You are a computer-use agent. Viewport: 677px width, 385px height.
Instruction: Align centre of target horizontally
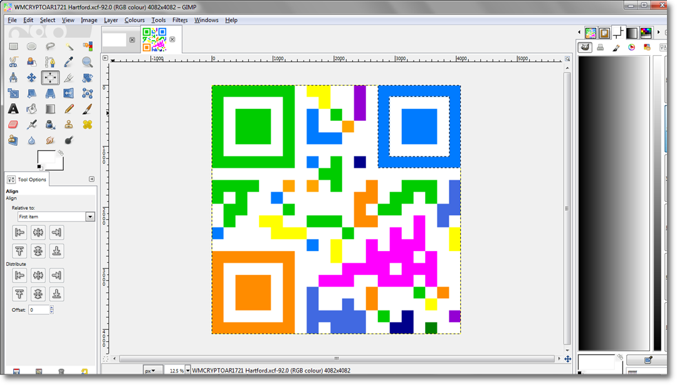(38, 233)
